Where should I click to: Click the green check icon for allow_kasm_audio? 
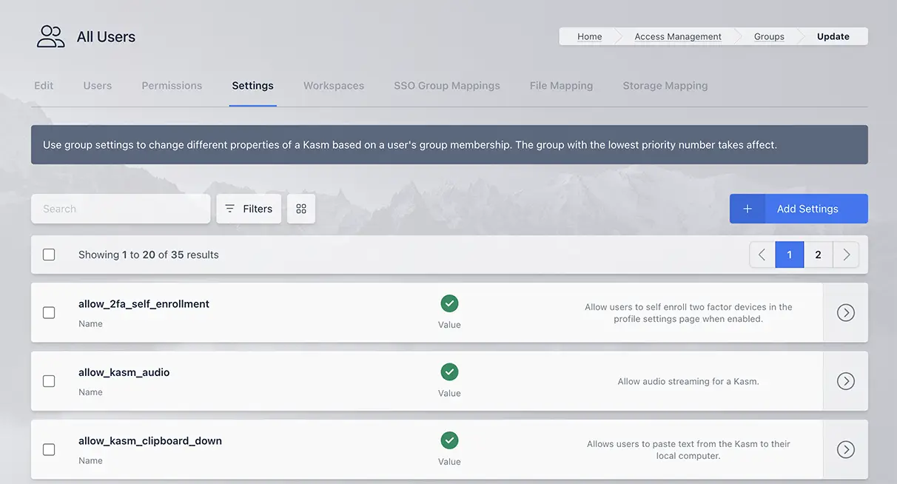(x=449, y=372)
